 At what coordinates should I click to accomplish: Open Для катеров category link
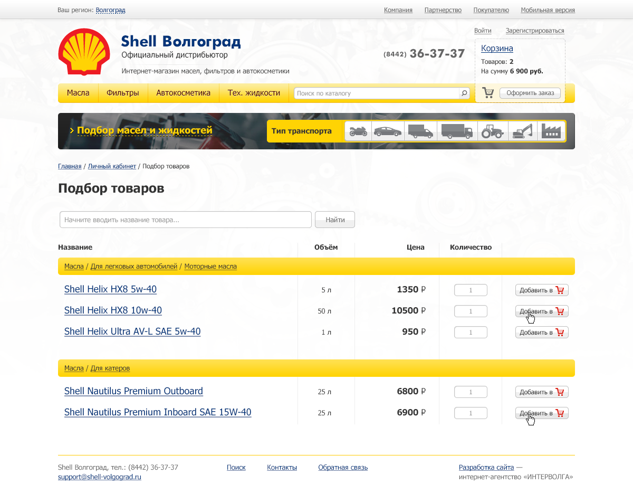point(110,368)
